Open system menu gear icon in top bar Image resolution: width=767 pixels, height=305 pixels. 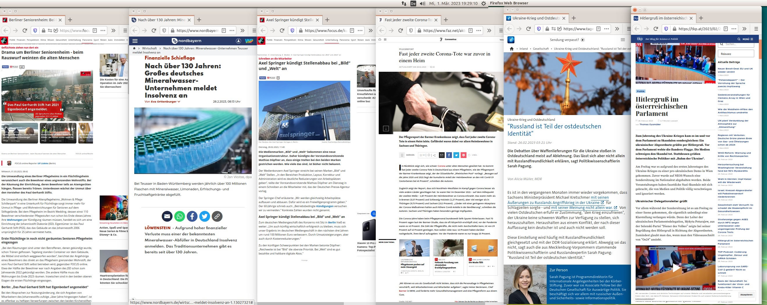(484, 3)
